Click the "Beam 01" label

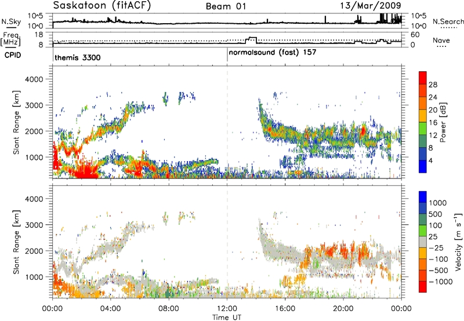pyautogui.click(x=226, y=6)
